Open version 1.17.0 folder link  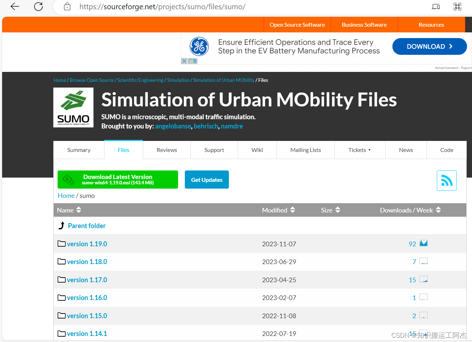(87, 280)
